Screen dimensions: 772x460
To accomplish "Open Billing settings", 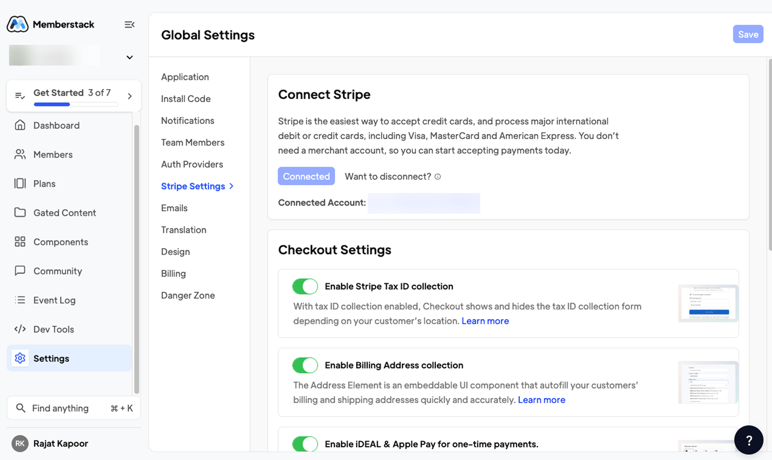I will click(173, 273).
